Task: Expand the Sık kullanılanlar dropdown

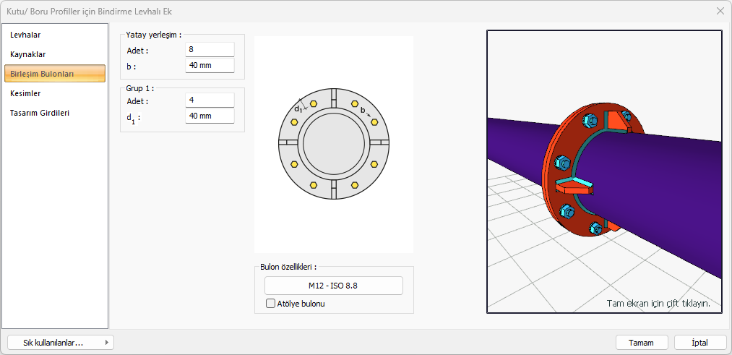Action: point(60,343)
